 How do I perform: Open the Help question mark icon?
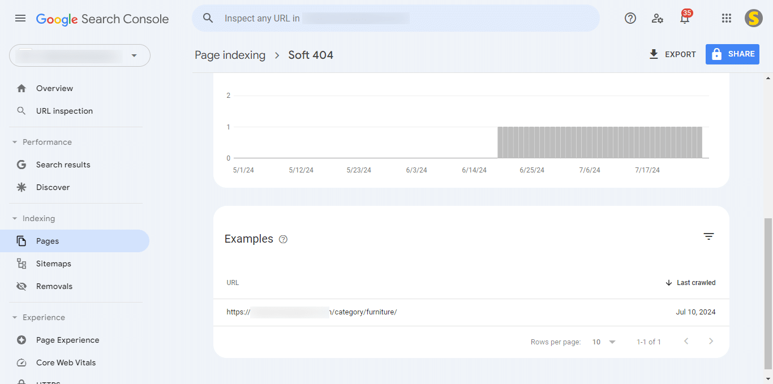click(x=630, y=18)
